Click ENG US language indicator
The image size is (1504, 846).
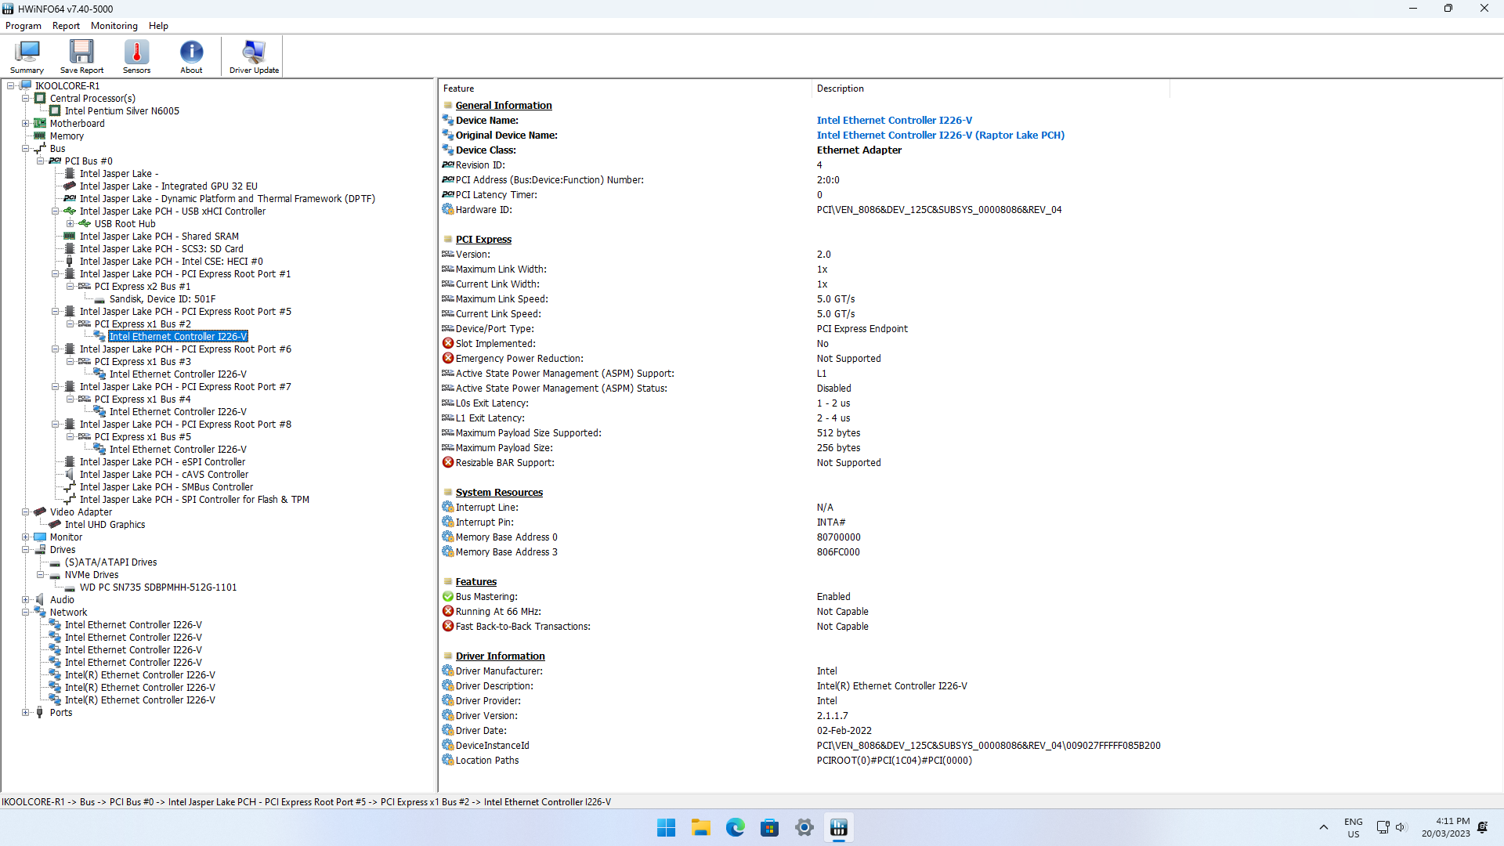(1353, 827)
